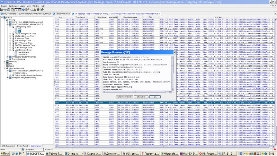Expand the IP Message Trace node
Image resolution: width=277 pixels, height=156 pixels.
(x=10, y=38)
